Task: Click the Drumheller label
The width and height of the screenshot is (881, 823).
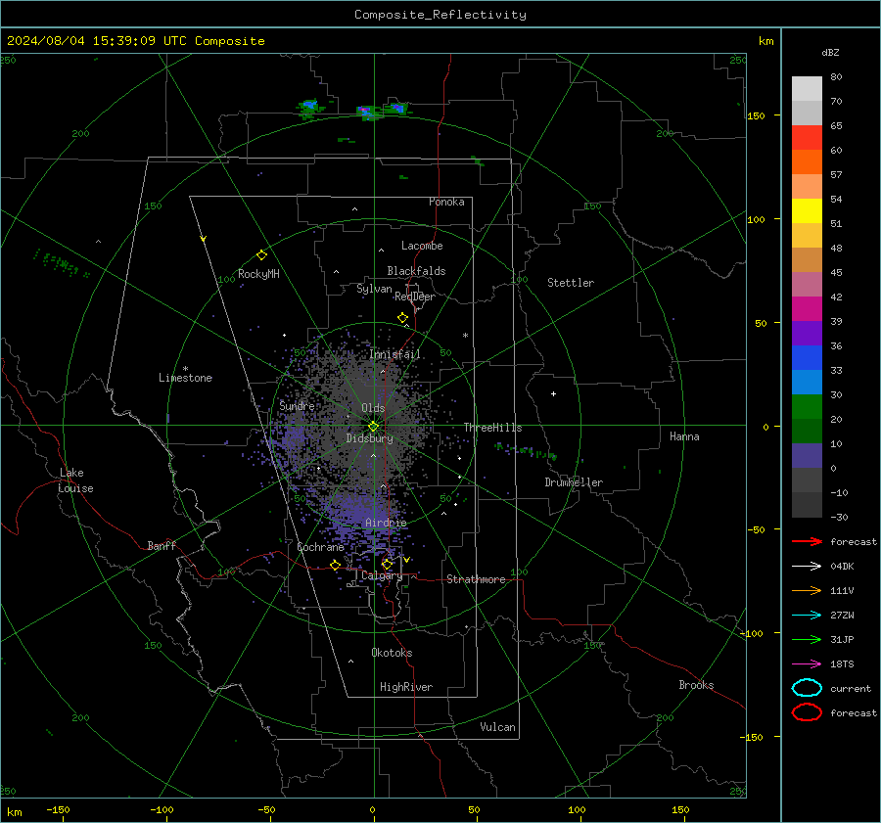Action: [x=574, y=482]
